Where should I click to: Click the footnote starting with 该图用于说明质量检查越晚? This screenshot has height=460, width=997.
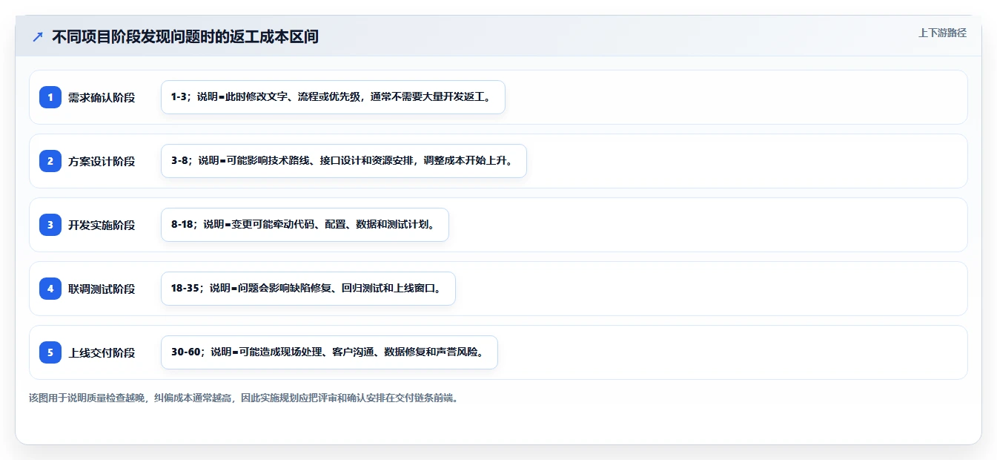[x=244, y=398]
